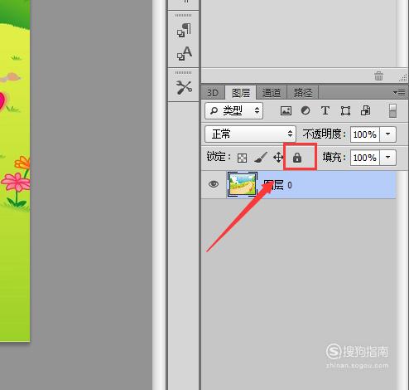Hide 图层 0 using eye icon
409x390 pixels.
214,184
